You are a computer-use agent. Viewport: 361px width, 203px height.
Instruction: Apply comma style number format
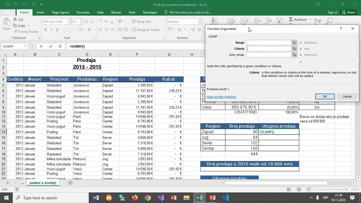pos(185,30)
